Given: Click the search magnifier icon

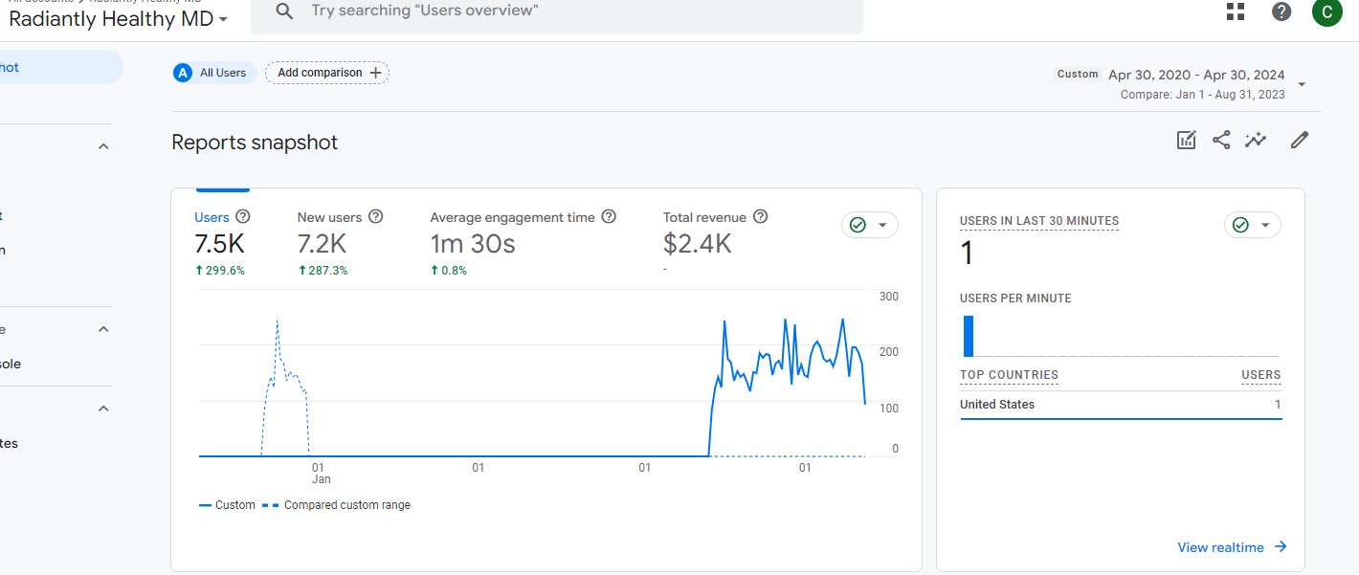Looking at the screenshot, I should 283,11.
